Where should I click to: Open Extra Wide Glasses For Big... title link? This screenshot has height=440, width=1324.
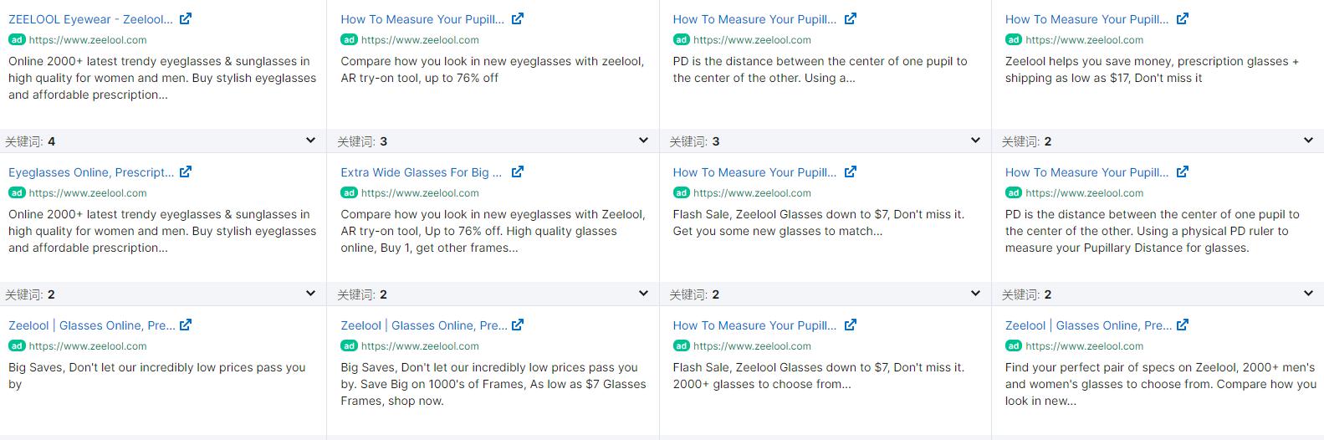point(421,172)
